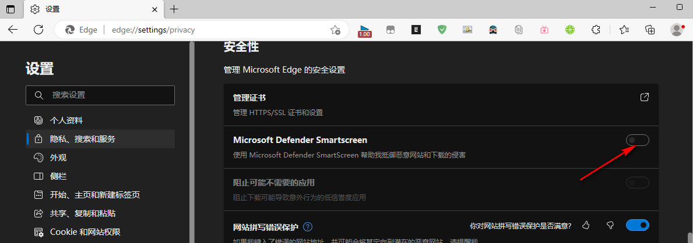
Task: Click the 你对网站拼写错误保护是否满意? text
Action: point(520,226)
